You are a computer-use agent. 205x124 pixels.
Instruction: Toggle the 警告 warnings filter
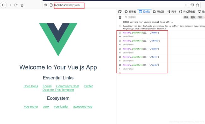(x=193, y=17)
